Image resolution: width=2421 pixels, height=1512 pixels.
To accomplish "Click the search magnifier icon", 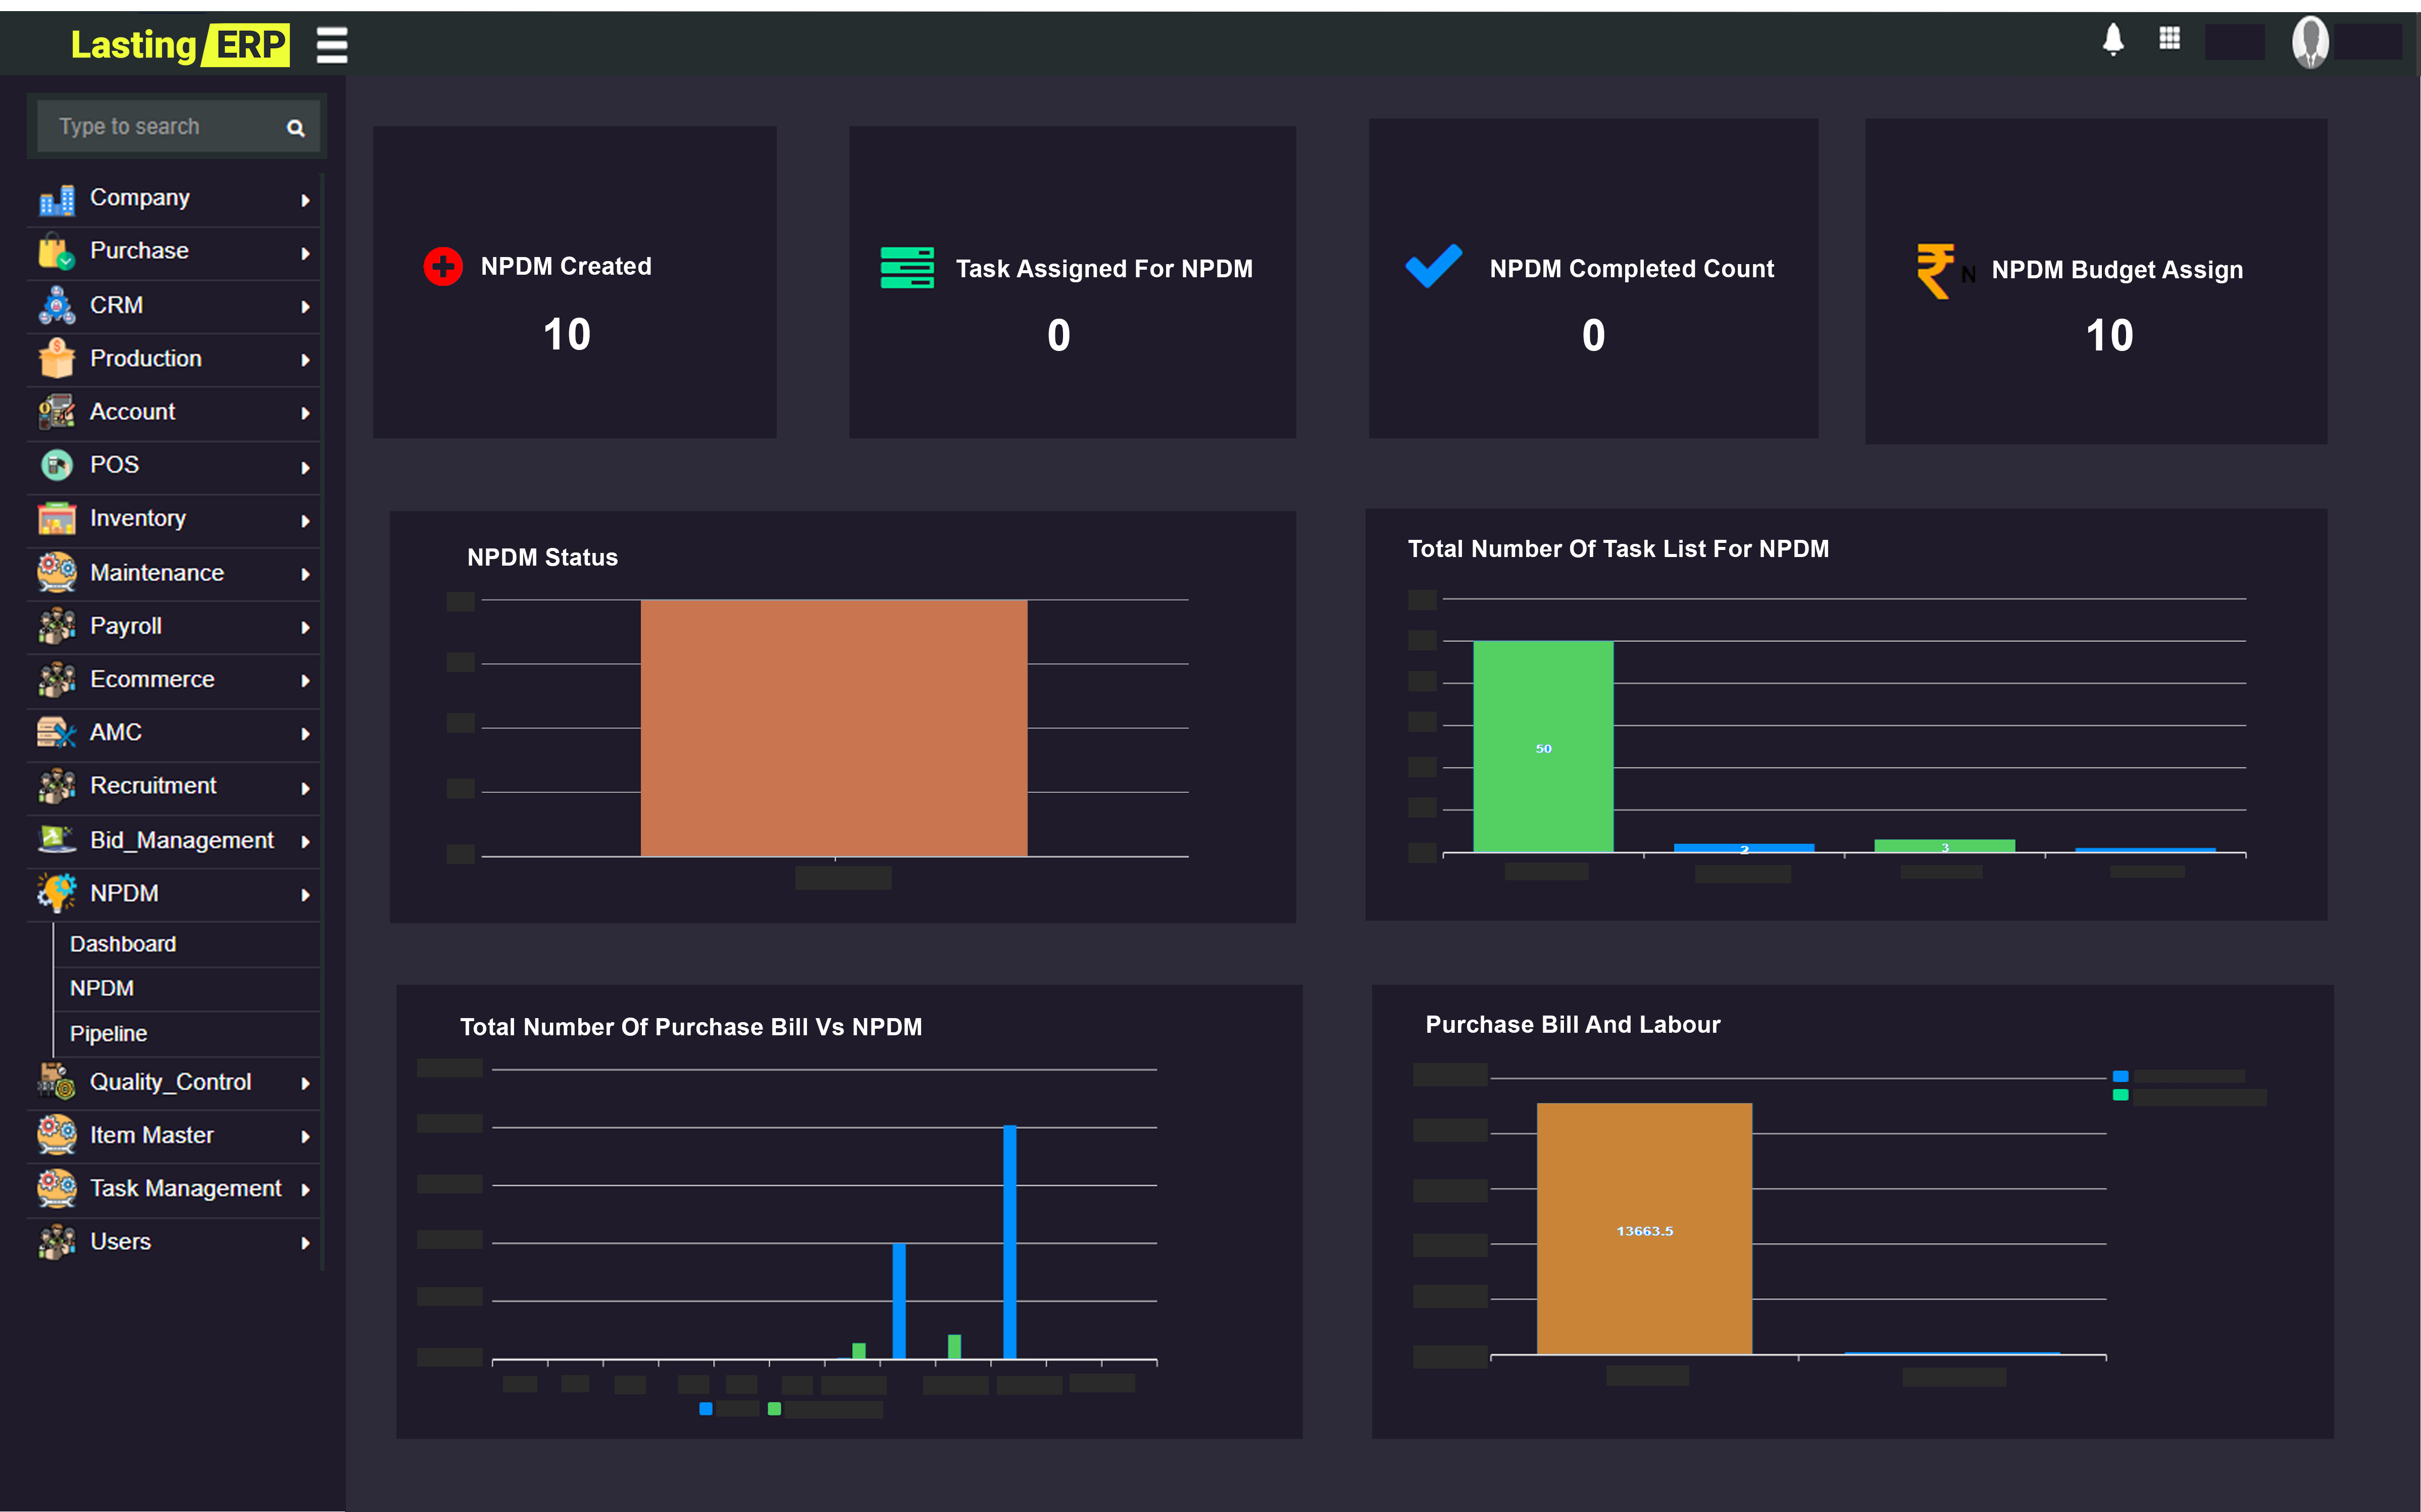I will 295,128.
